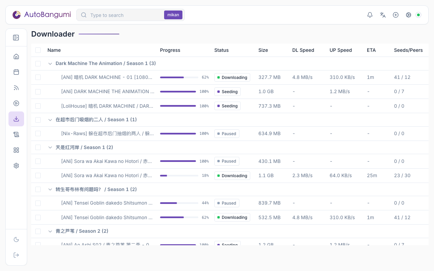Collapse the 青之芦苇 Season 2 group chevron
Image resolution: width=434 pixels, height=271 pixels.
(x=50, y=231)
